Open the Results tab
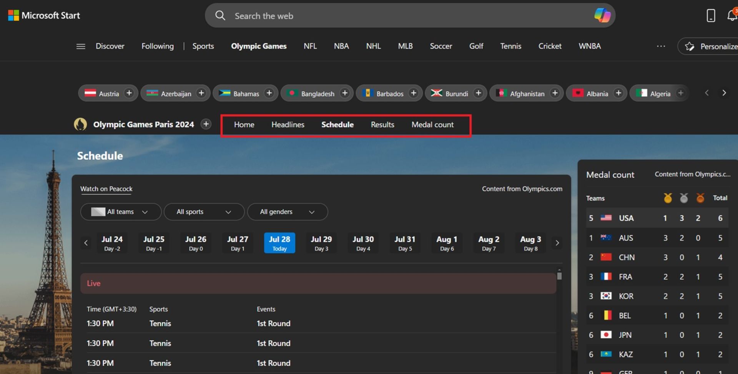The height and width of the screenshot is (374, 738). (382, 124)
